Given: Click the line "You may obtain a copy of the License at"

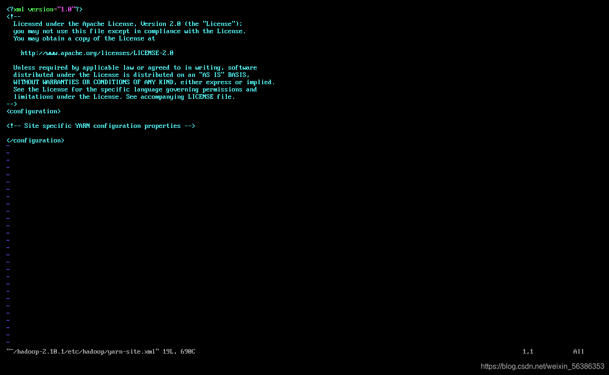Looking at the screenshot, I should coord(84,38).
